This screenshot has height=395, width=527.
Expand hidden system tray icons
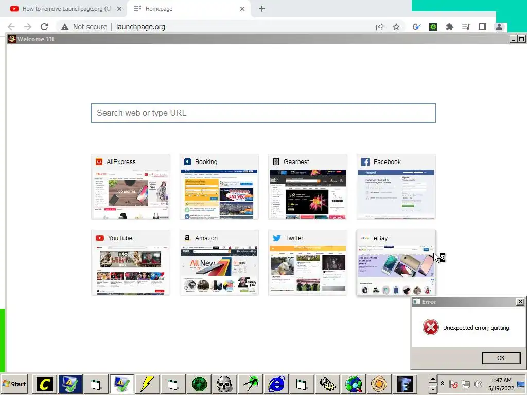point(442,384)
